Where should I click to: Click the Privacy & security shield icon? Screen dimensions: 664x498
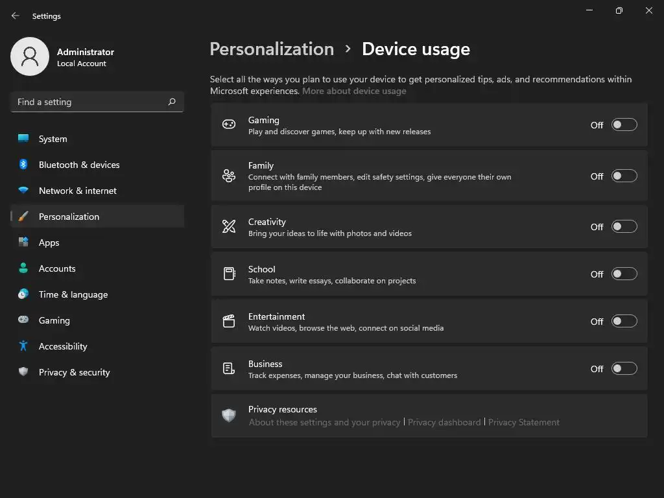click(23, 372)
